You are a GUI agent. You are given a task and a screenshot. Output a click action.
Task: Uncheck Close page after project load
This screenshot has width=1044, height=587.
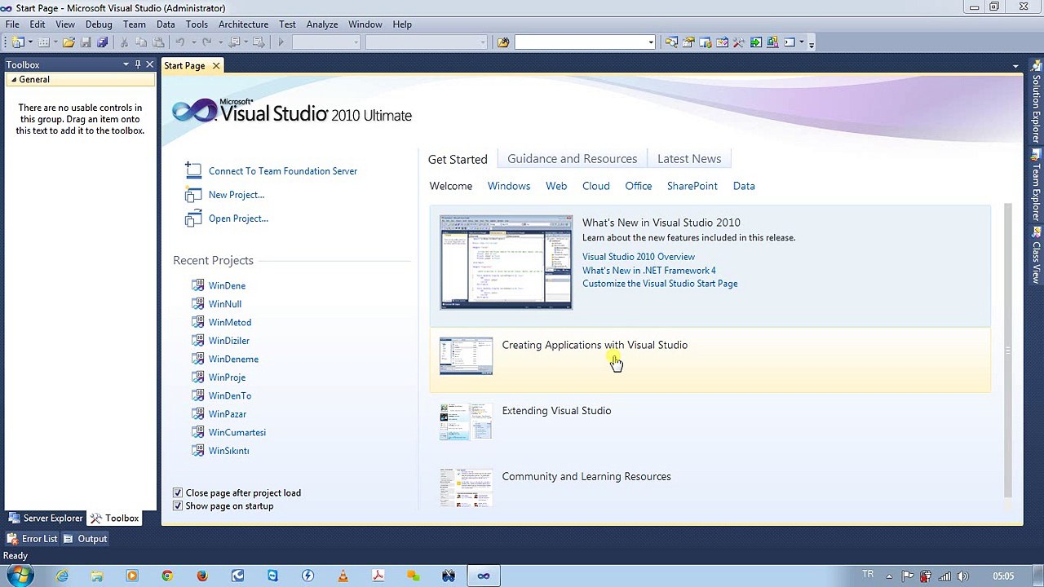point(178,493)
